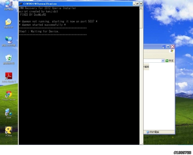The image size is (193, 155).
Task: Maximize the Explorer window behind
Action: coord(168,47)
